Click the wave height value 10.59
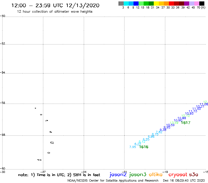The width and height of the screenshot is (208, 183). click(170, 125)
